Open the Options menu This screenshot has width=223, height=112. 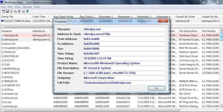coord(27,7)
